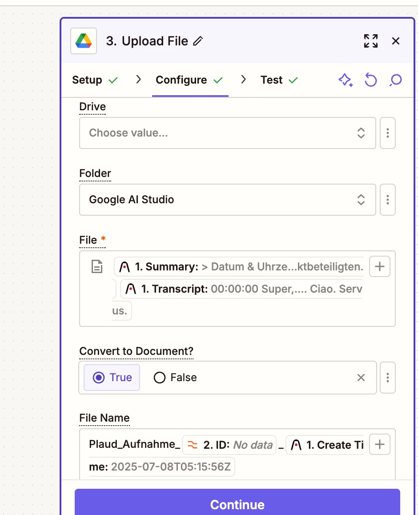Click the undo circular arrow icon

pos(370,80)
